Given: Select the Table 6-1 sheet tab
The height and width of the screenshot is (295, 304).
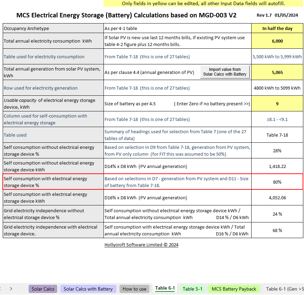Looking at the screenshot, I should 165,288.
